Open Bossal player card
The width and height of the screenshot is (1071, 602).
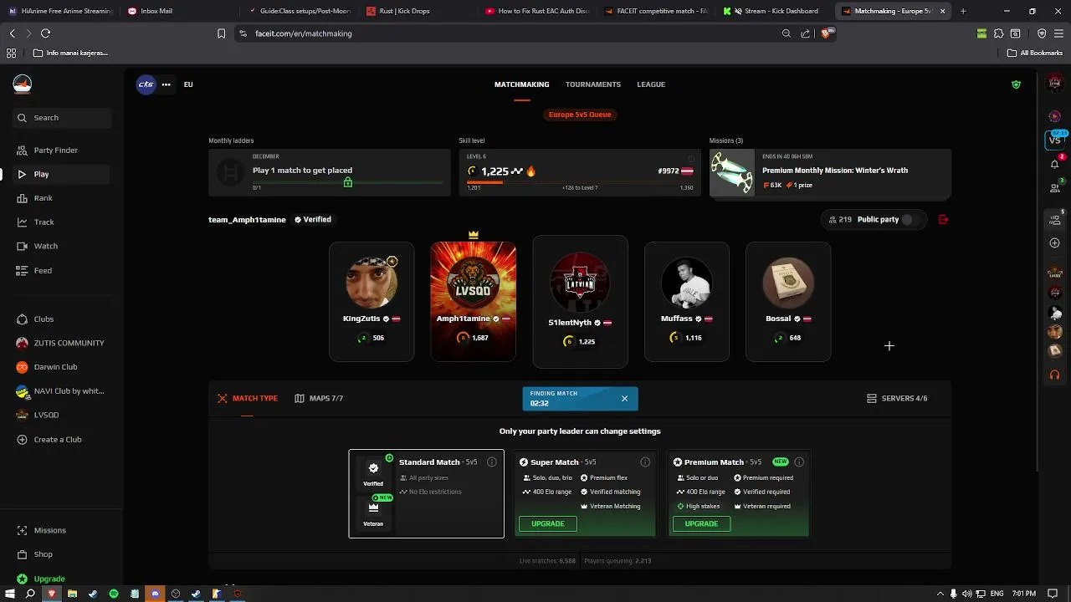pyautogui.click(x=788, y=302)
